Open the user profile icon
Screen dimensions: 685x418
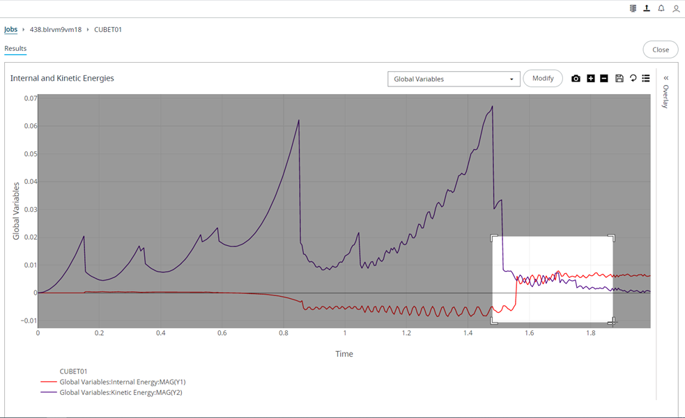click(676, 8)
